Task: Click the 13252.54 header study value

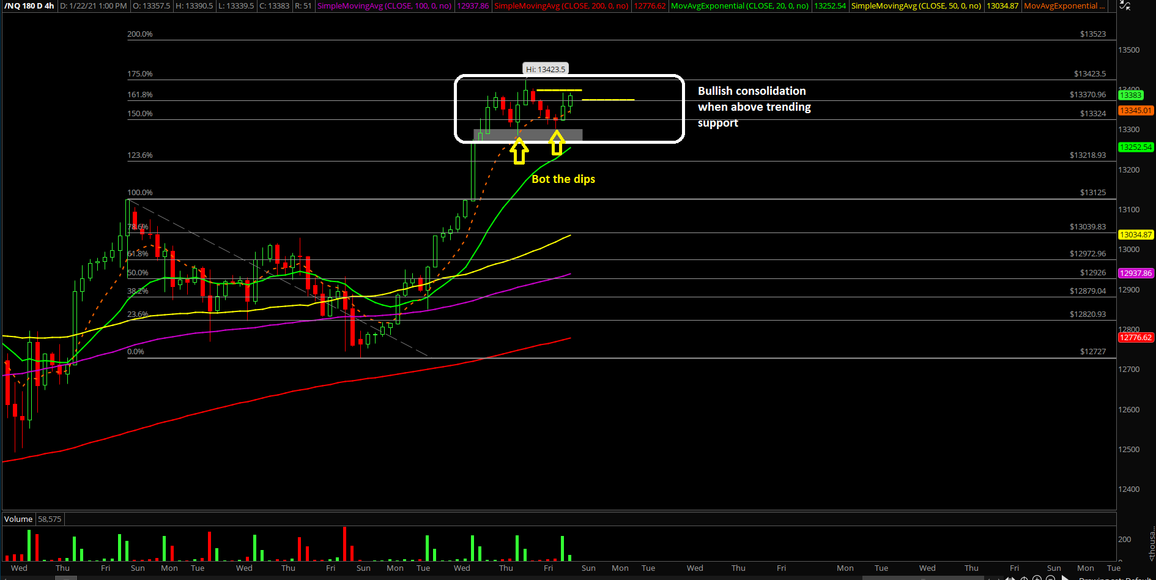Action: 830,6
